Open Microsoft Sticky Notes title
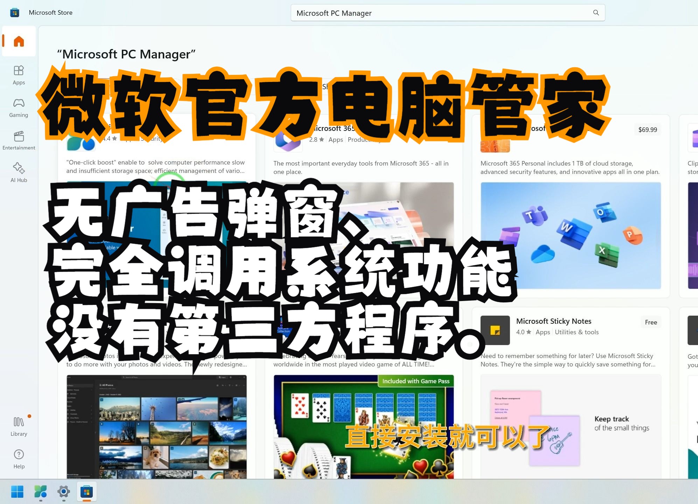 553,321
